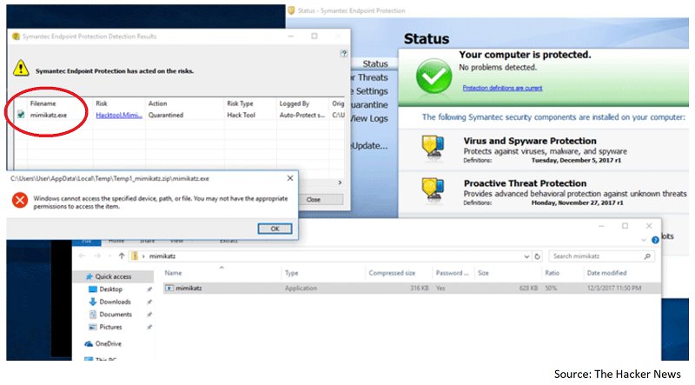Click the pin icon next to Documents
This screenshot has width=695, height=385.
pyautogui.click(x=149, y=315)
